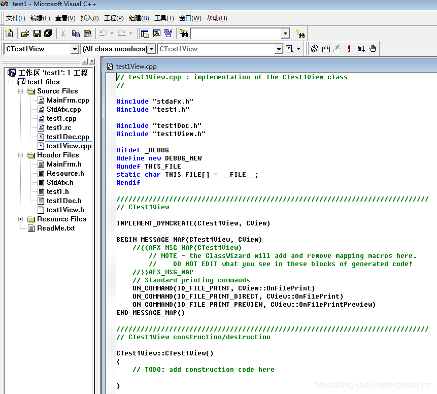Click the New Text File toolbar icon
This screenshot has height=394, width=437.
pyautogui.click(x=9, y=34)
